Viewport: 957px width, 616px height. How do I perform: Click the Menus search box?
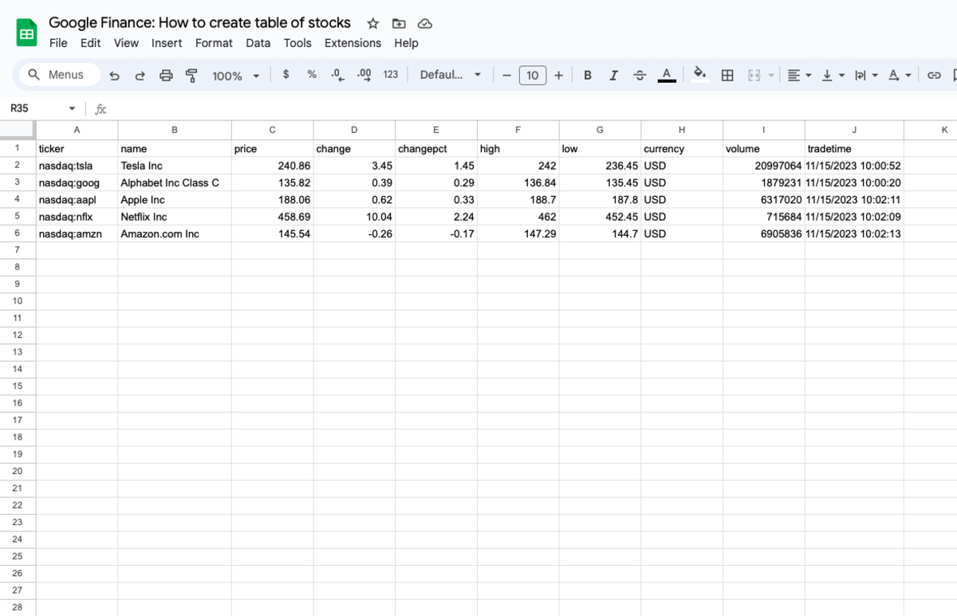61,74
